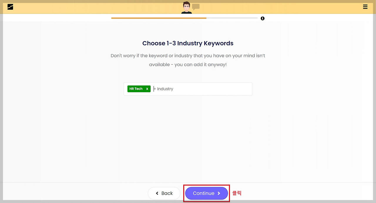
Task: Open the speech bubble beside the avatar
Action: point(196,7)
